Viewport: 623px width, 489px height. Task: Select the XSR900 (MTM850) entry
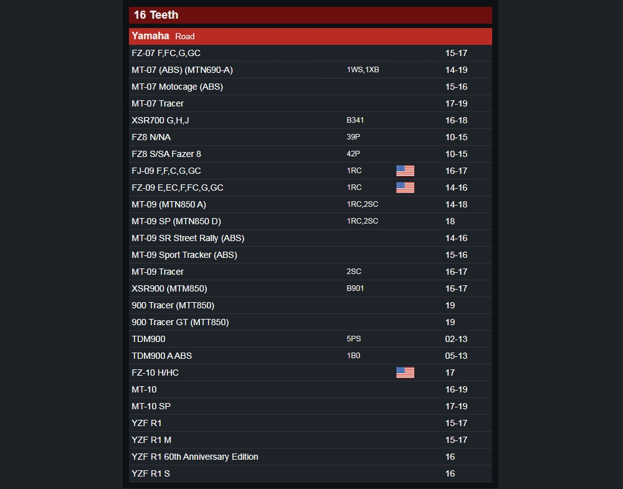pyautogui.click(x=310, y=288)
